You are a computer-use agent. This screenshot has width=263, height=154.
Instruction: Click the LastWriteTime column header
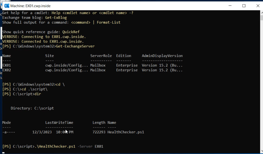(x=59, y=123)
